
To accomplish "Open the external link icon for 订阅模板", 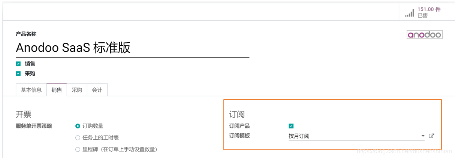I will pyautogui.click(x=431, y=136).
